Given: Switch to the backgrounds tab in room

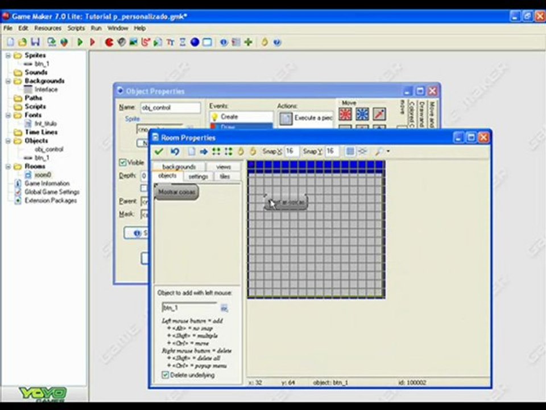Looking at the screenshot, I should tap(179, 167).
